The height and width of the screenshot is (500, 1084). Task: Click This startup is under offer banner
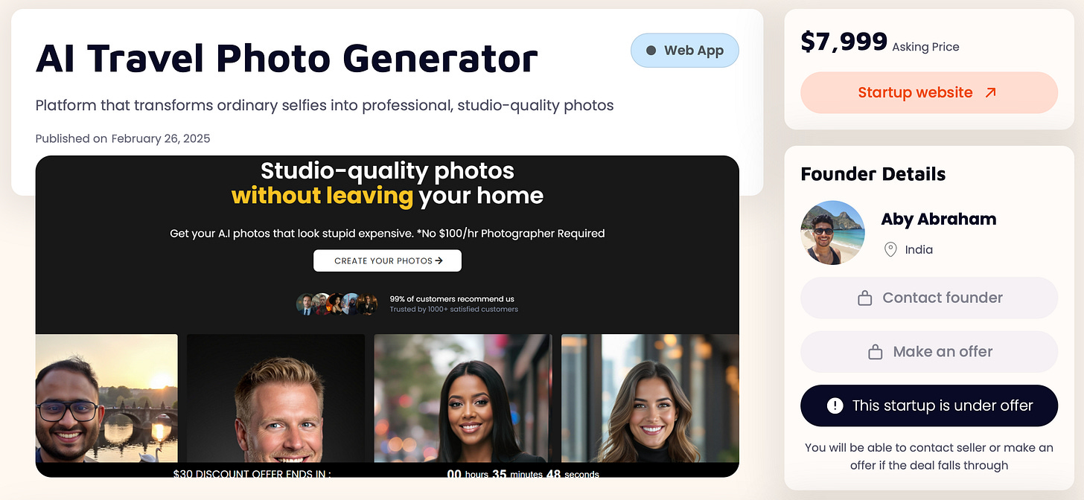tap(929, 406)
